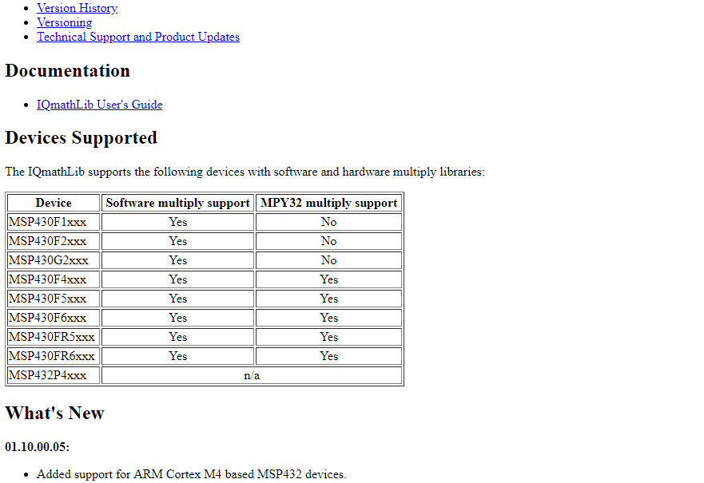This screenshot has width=704, height=483.
Task: Click software multiply 'Yes' for MSP430F4xxx
Action: pyautogui.click(x=177, y=279)
